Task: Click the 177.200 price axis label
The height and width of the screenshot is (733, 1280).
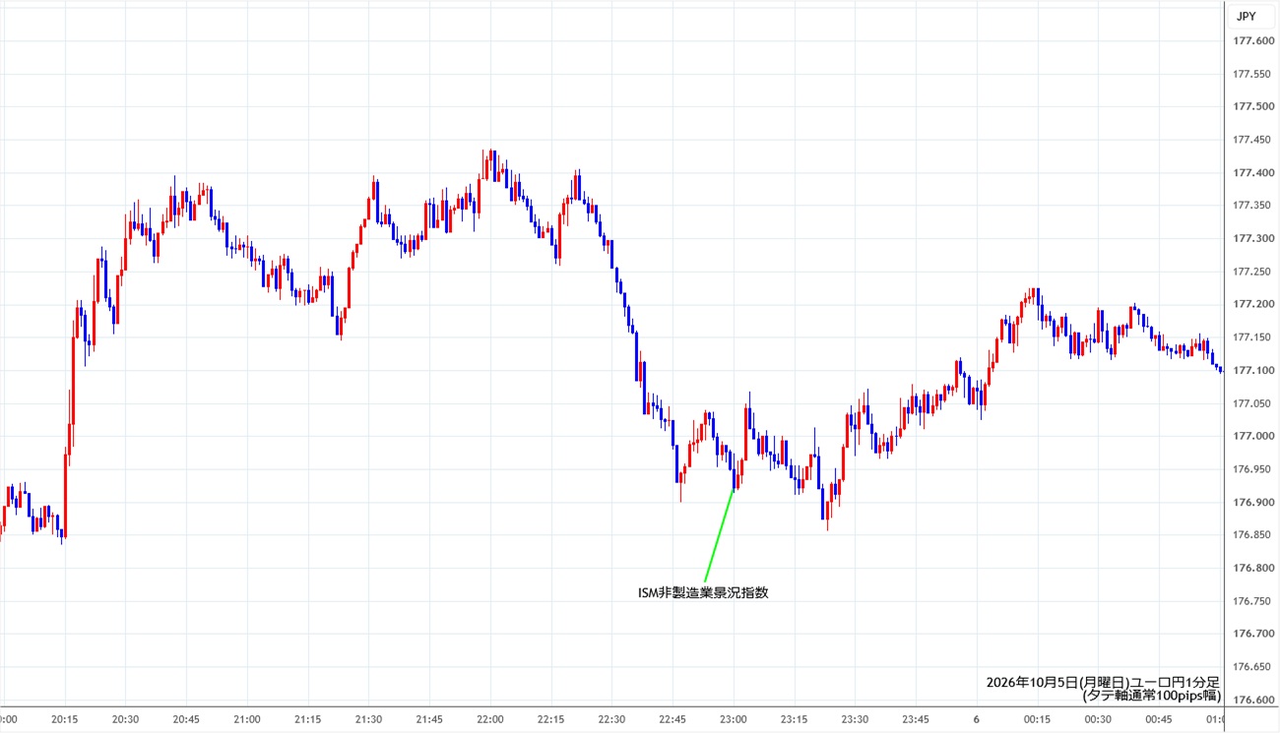Action: pyautogui.click(x=1254, y=304)
